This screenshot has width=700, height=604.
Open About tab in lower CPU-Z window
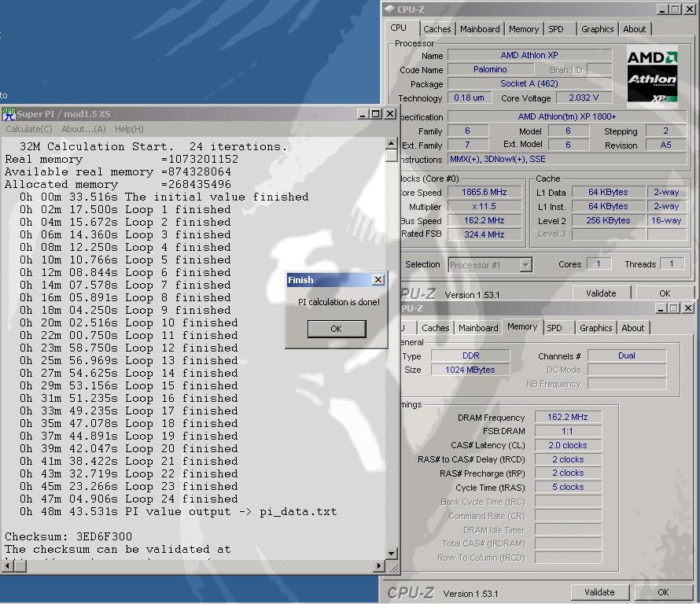pos(633,328)
